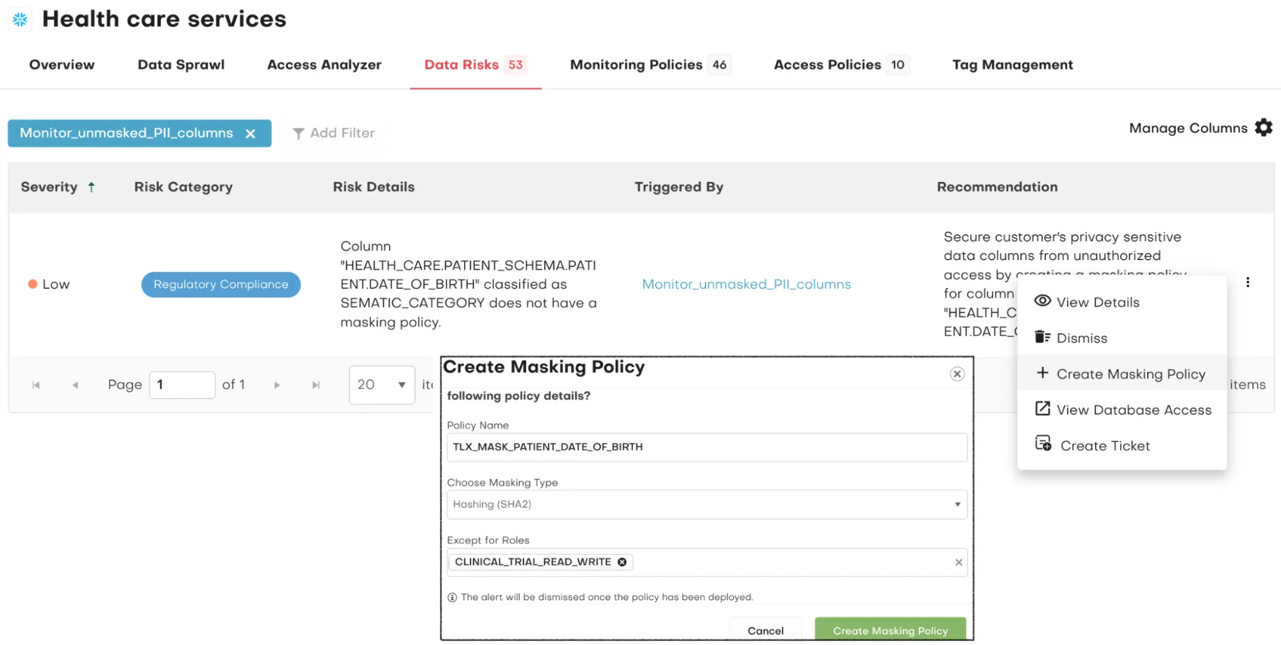Viewport: 1281px width, 645px height.
Task: Click Manage Columns text
Action: 1188,128
